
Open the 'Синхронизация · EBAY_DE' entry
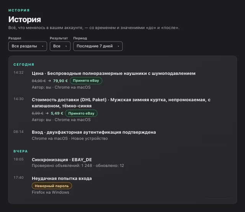[x=62, y=160]
